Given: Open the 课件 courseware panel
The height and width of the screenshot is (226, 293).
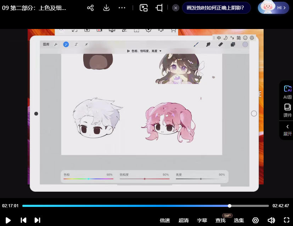Looking at the screenshot, I should coord(287,110).
